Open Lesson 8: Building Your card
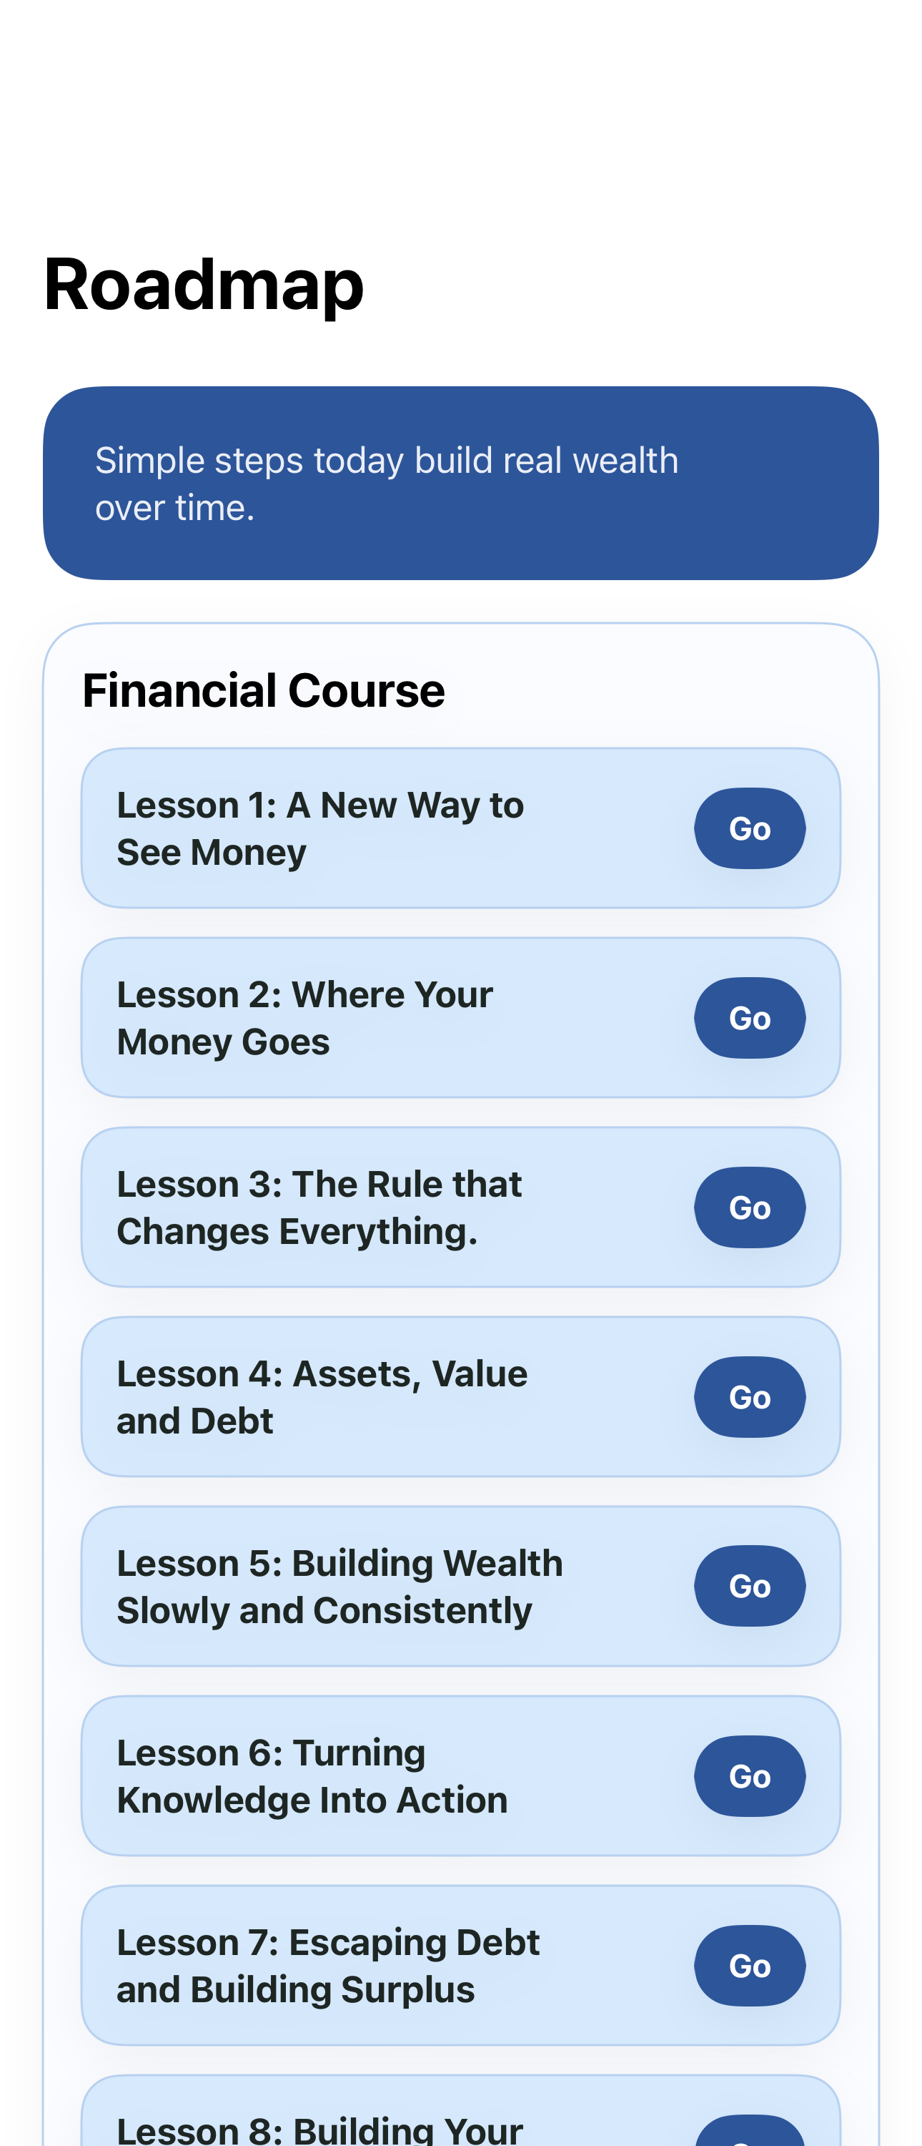This screenshot has height=2146, width=922. (461, 2111)
